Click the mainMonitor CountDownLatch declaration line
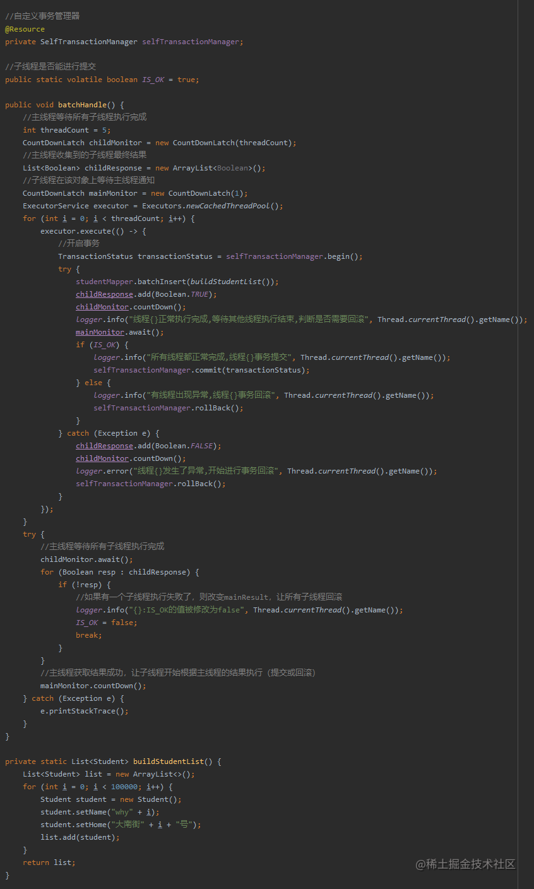The height and width of the screenshot is (889, 534). [135, 193]
